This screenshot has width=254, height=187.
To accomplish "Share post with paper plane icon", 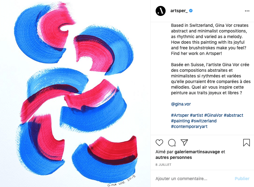I will [184, 142].
